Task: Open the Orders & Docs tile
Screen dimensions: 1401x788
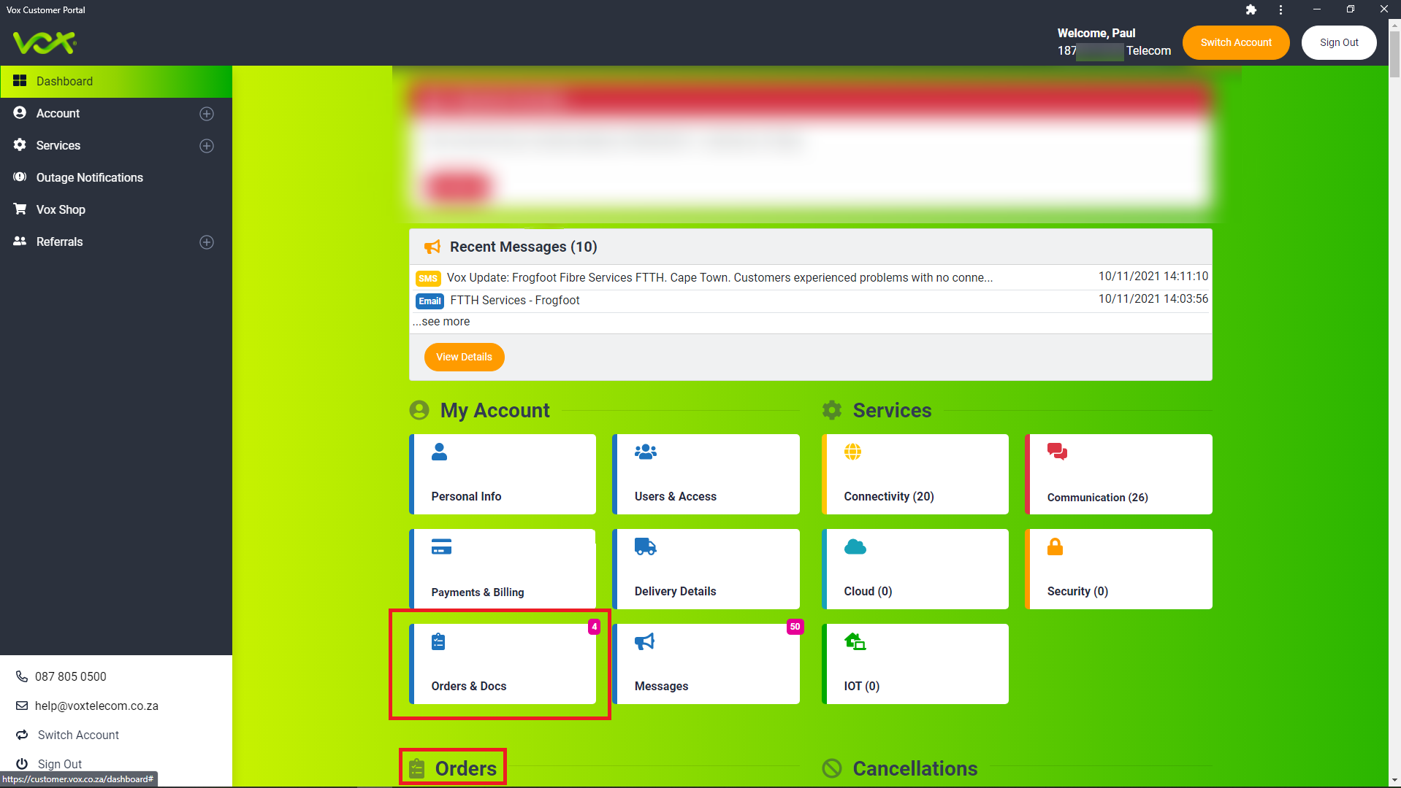Action: [503, 664]
